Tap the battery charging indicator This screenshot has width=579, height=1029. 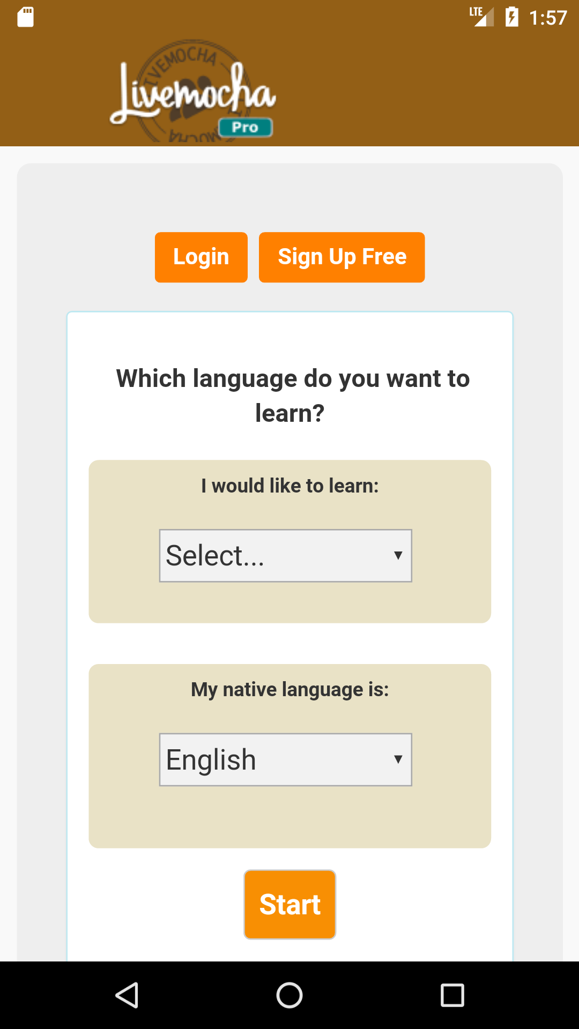click(x=510, y=18)
